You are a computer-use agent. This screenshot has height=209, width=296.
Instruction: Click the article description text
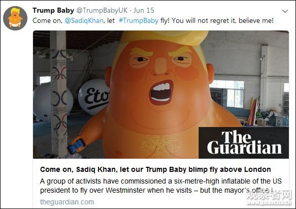tap(160, 186)
